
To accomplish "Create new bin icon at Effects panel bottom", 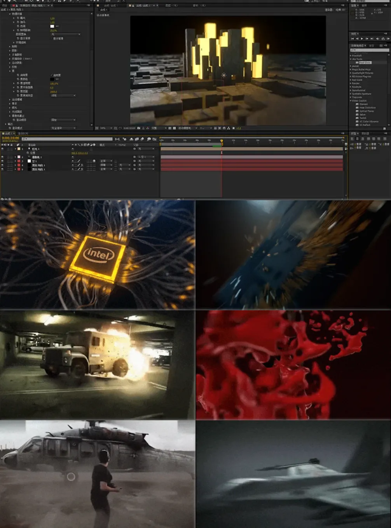I will [384, 129].
